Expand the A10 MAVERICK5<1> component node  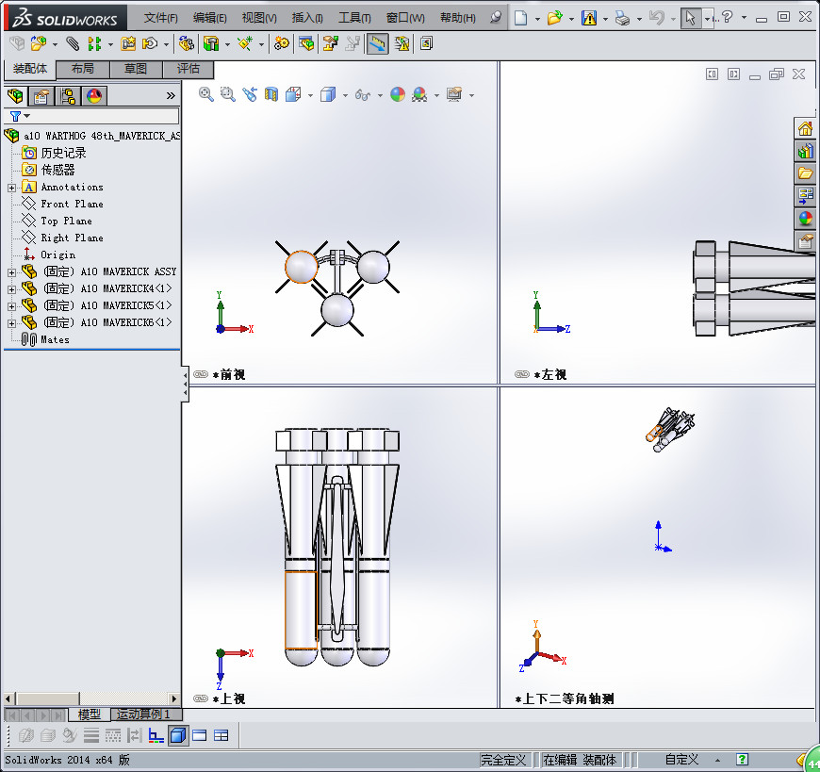point(11,306)
